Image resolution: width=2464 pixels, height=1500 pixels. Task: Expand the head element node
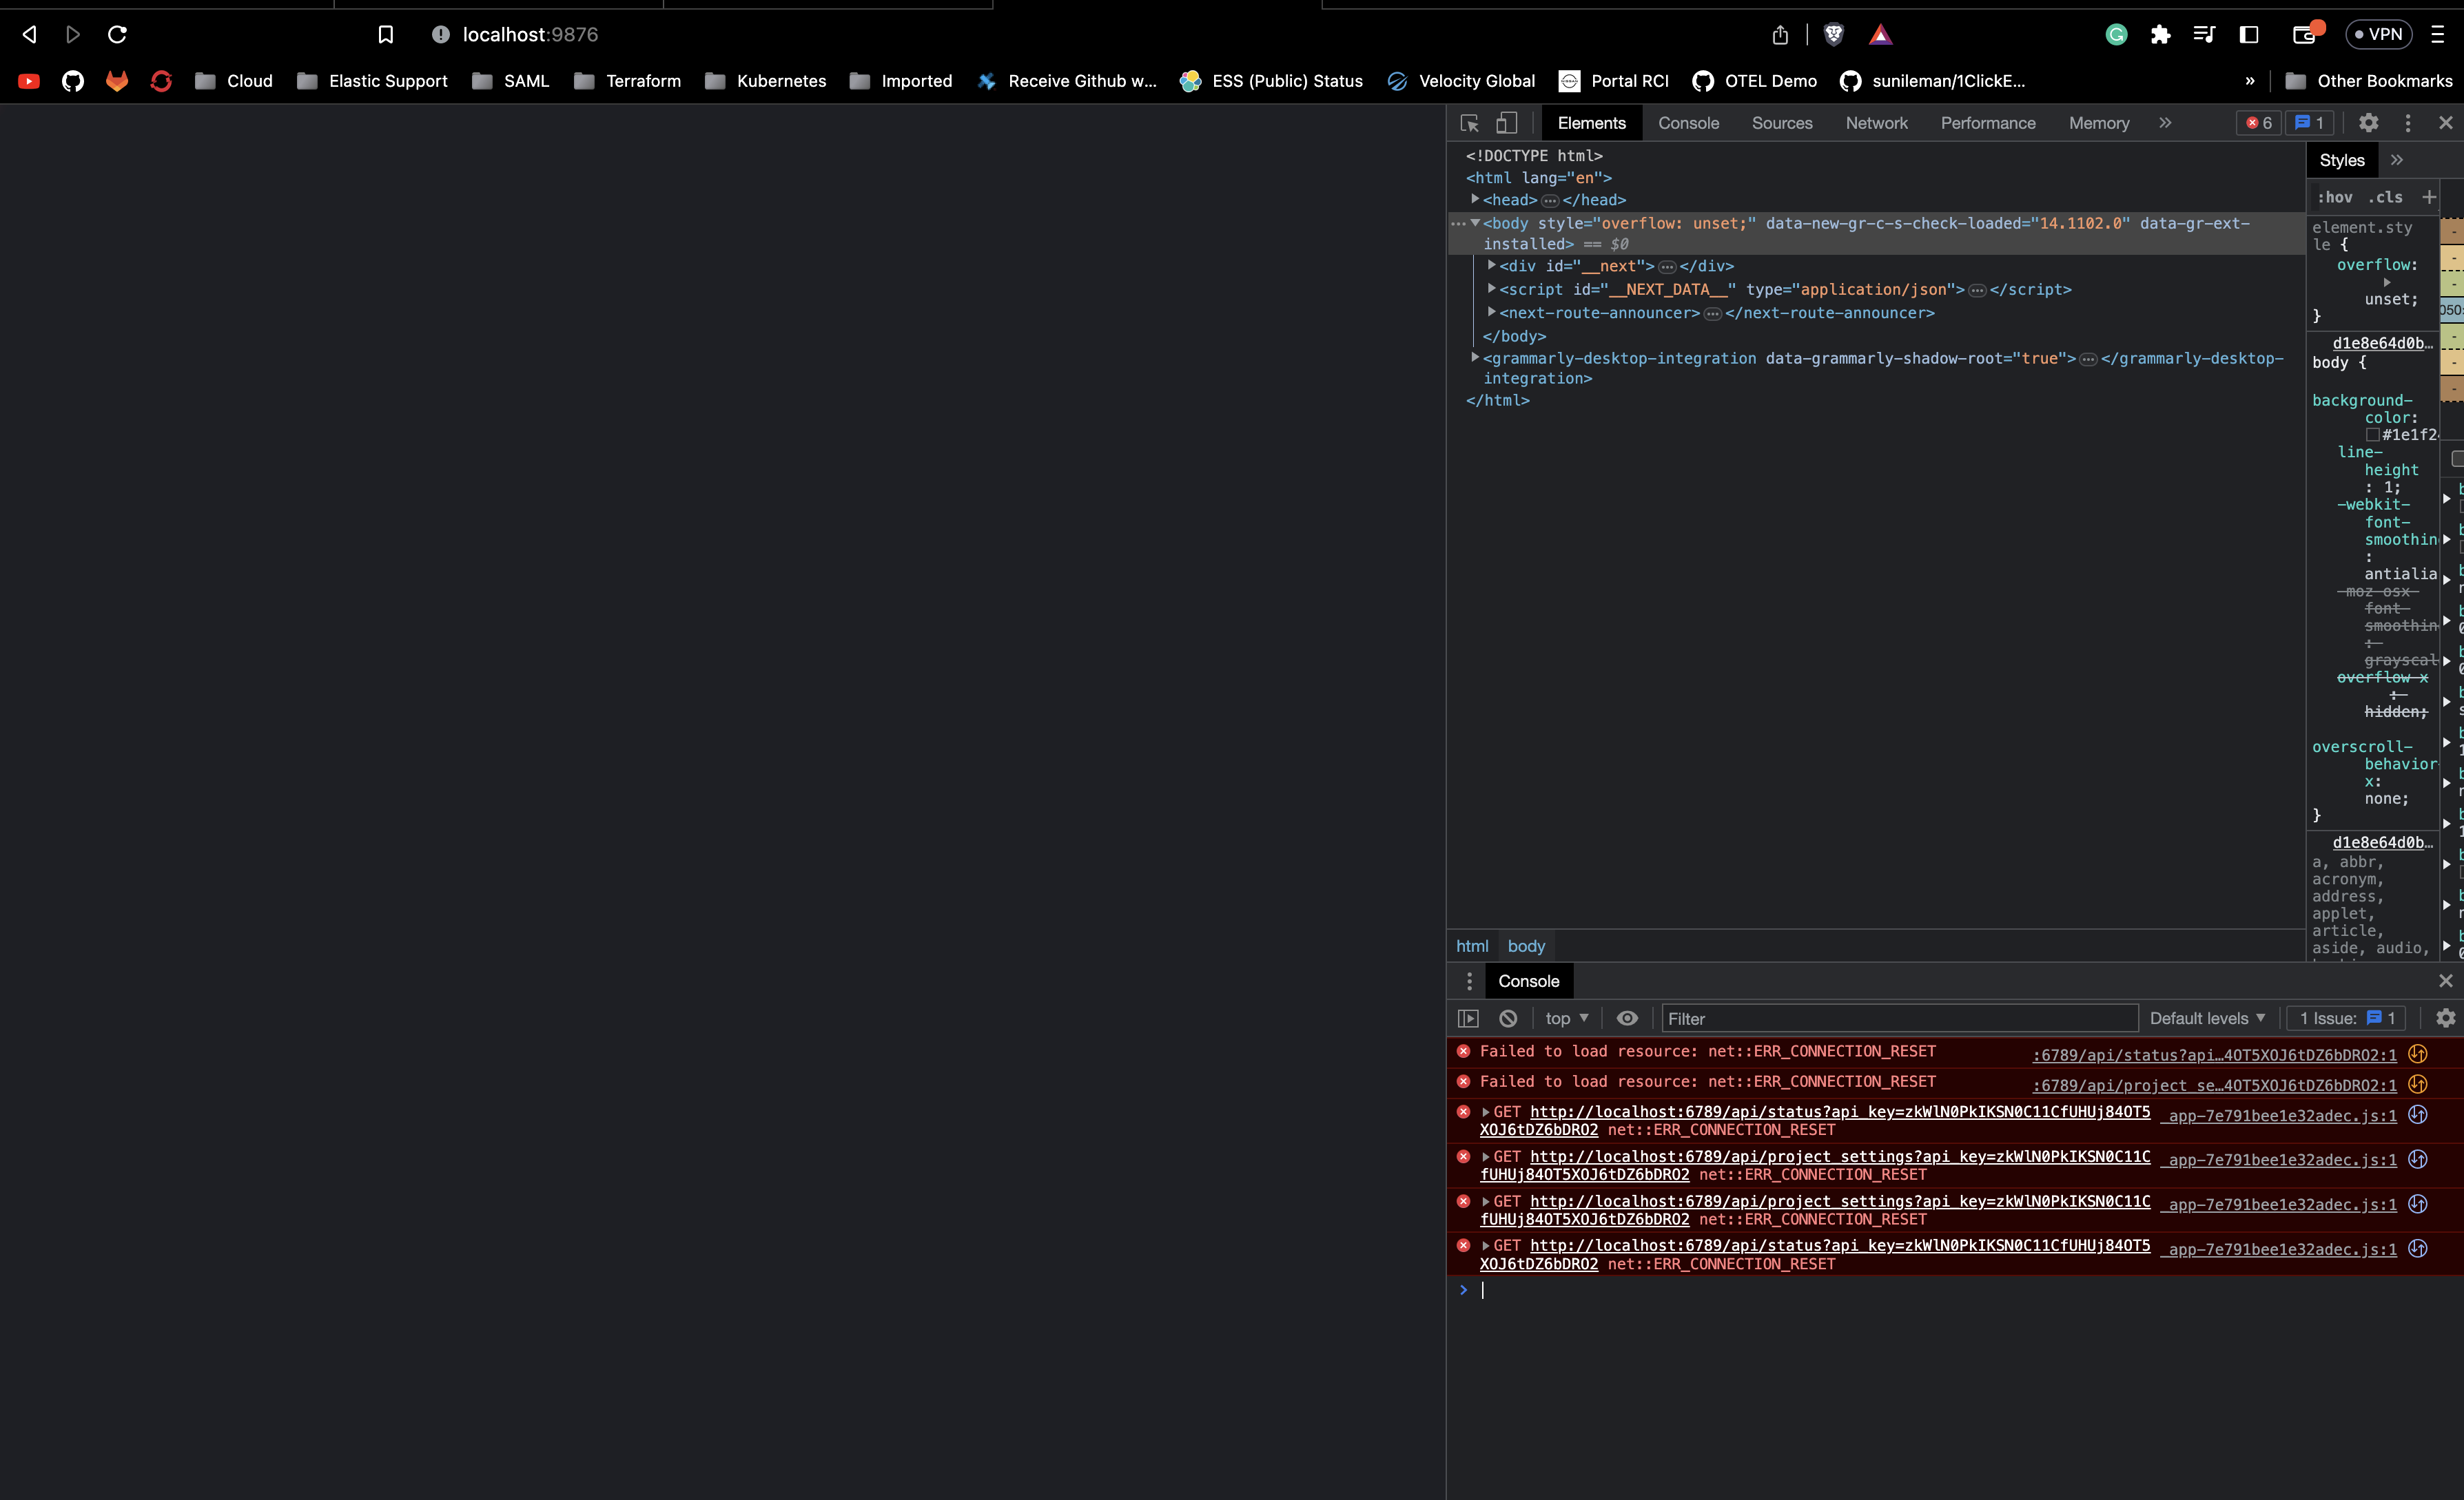(x=1476, y=200)
